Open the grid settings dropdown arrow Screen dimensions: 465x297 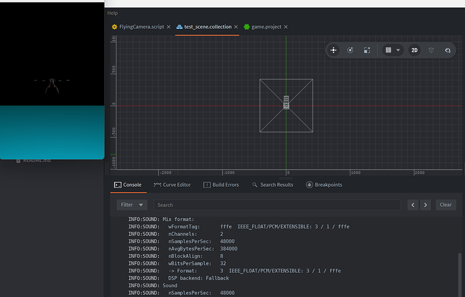click(398, 50)
